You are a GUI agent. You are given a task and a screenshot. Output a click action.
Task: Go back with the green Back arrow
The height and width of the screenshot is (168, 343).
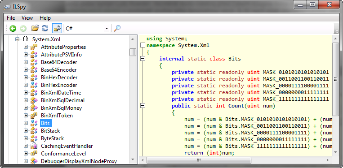tap(13, 28)
